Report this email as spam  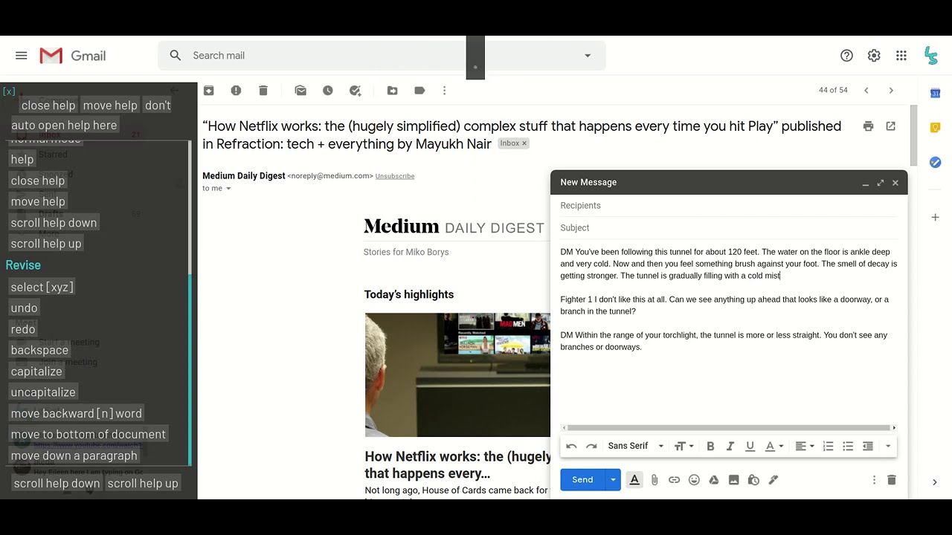coord(236,91)
